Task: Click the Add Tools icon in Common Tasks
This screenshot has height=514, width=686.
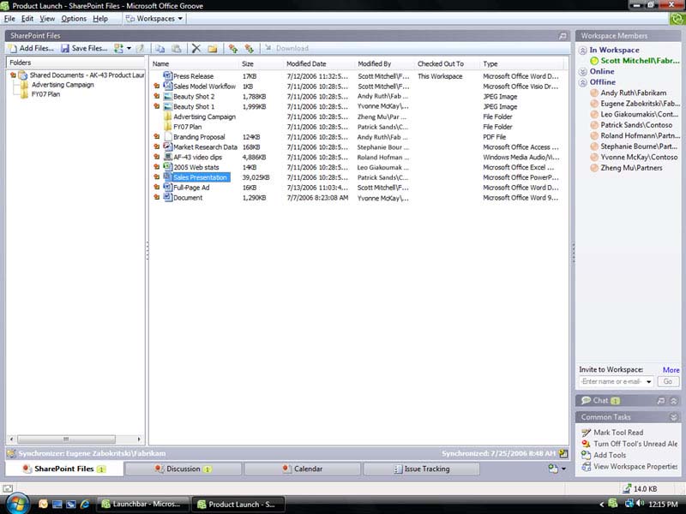Action: tap(586, 455)
